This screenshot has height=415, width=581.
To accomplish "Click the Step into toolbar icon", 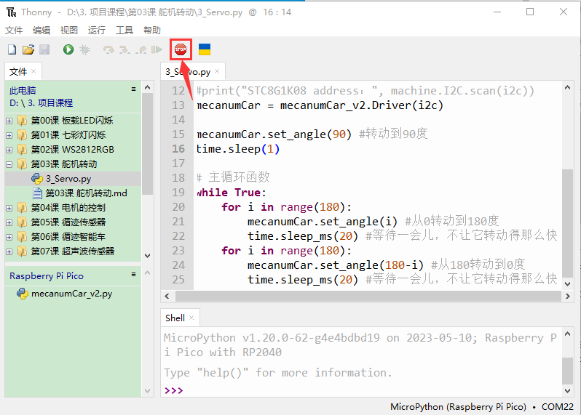I will pyautogui.click(x=125, y=49).
